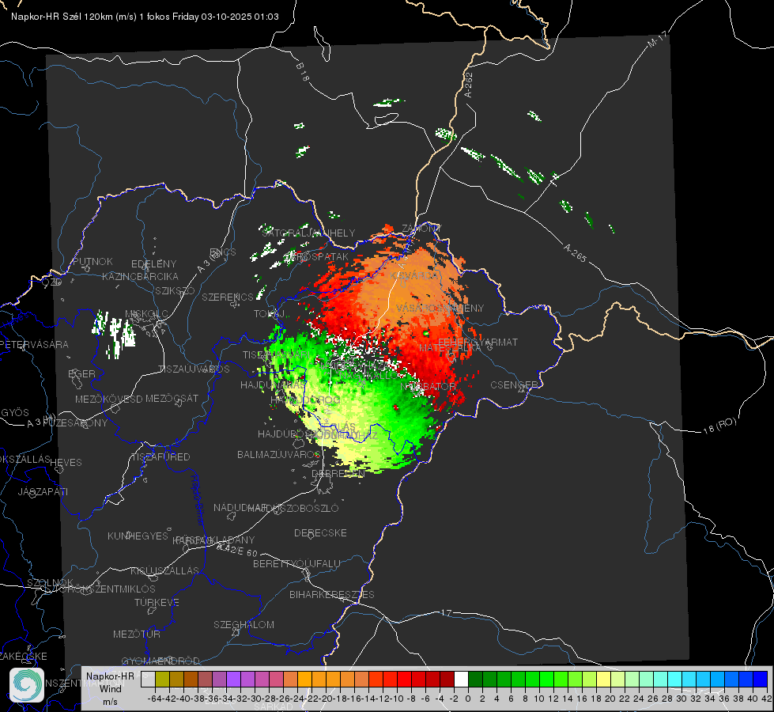This screenshot has width=774, height=712.
Task: Click the BERETTYÓÚJFALU label
Action: (296, 564)
